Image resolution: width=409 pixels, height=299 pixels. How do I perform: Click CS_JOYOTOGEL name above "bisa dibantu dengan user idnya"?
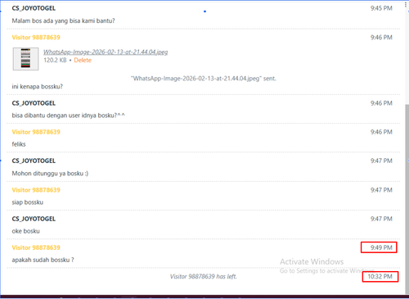(x=34, y=103)
